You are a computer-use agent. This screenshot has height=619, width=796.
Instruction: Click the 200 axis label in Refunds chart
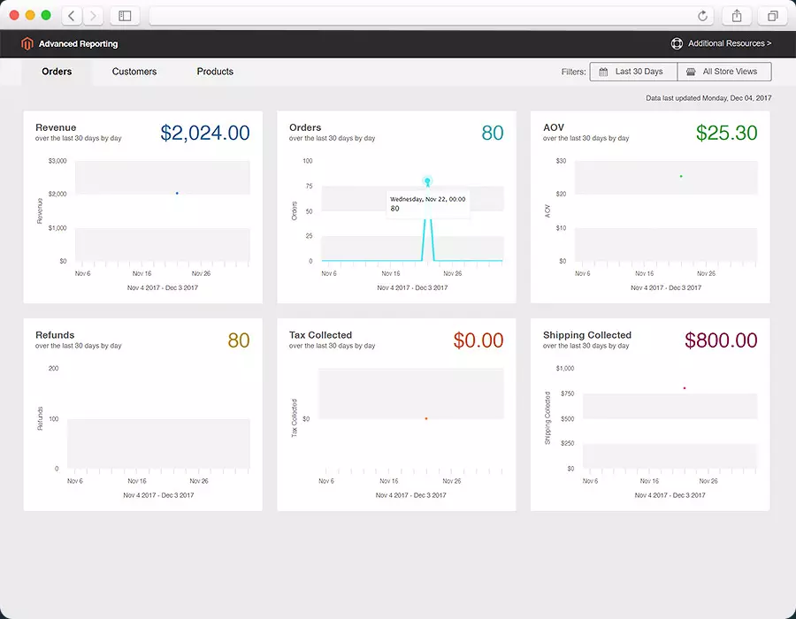[x=53, y=369]
